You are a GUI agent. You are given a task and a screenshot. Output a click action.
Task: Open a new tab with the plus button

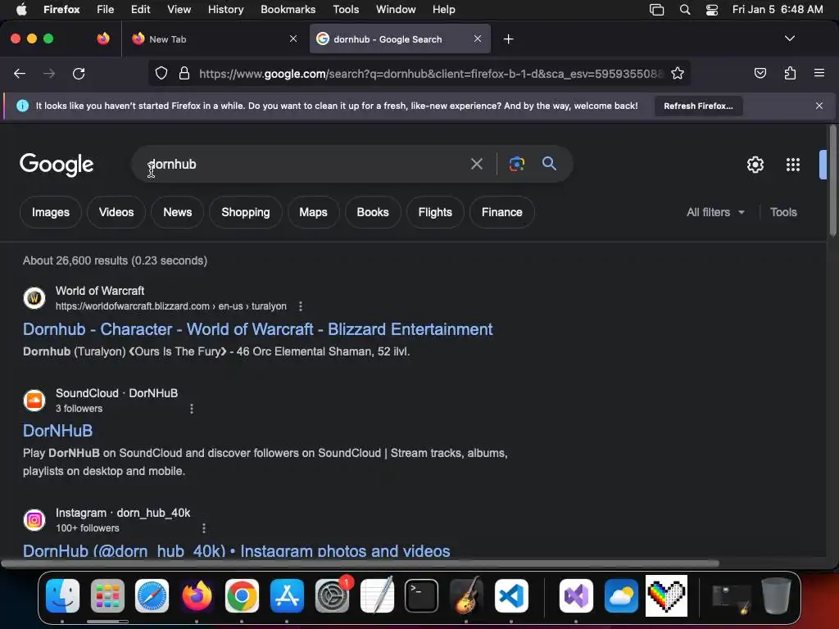coord(508,39)
